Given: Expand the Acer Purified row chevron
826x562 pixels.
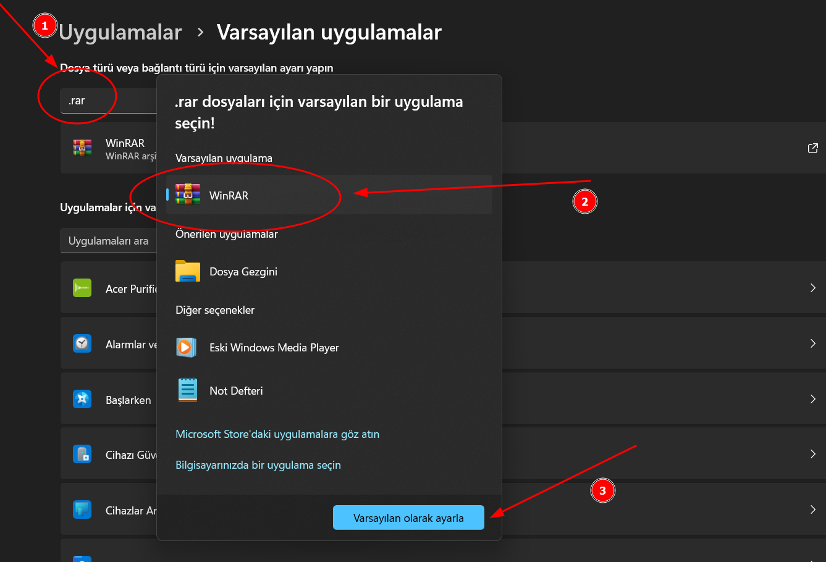Looking at the screenshot, I should point(812,288).
